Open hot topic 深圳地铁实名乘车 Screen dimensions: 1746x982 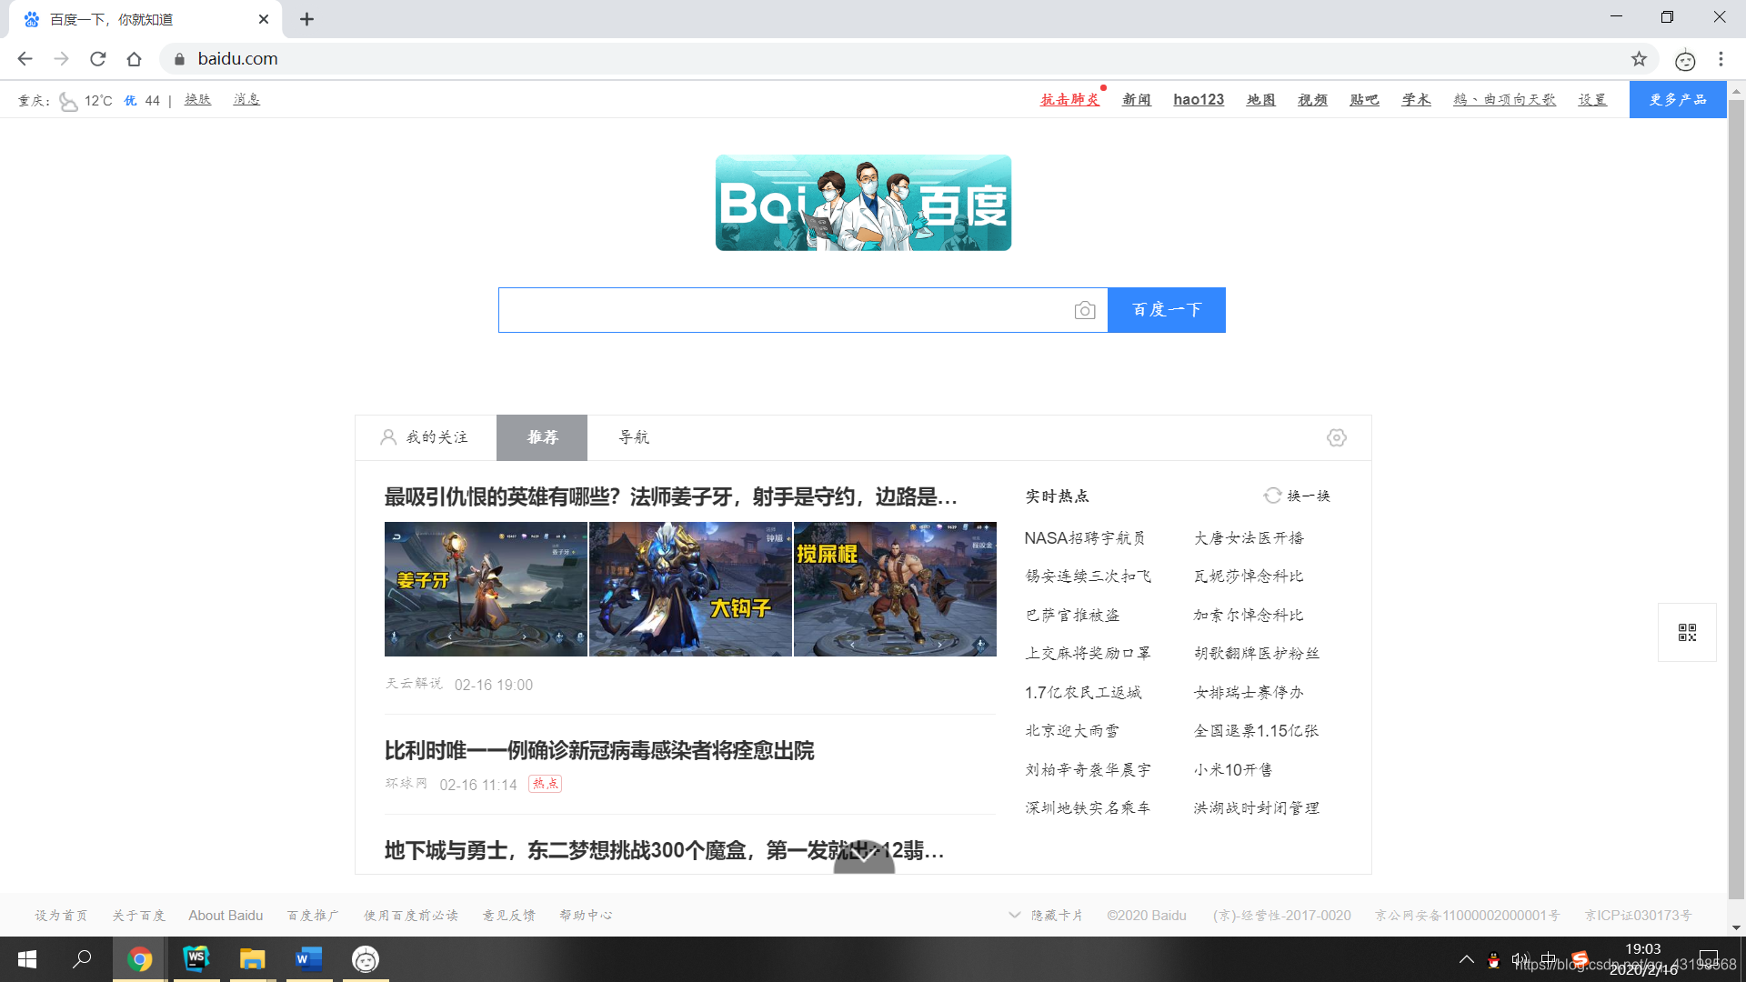1089,808
